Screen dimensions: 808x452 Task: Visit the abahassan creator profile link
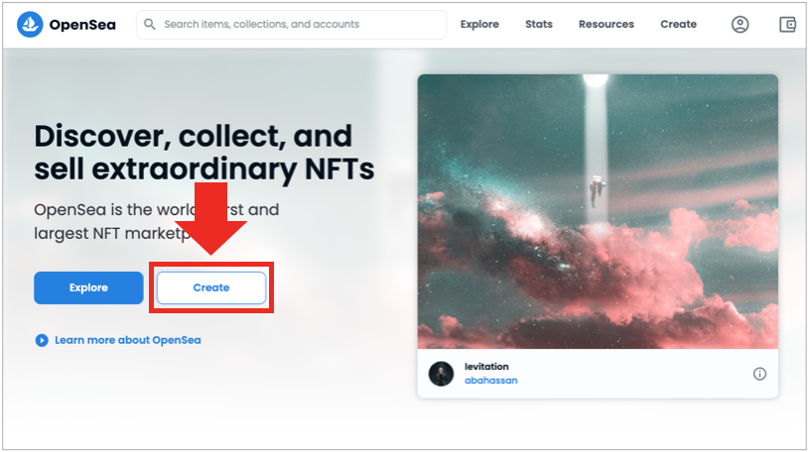491,381
